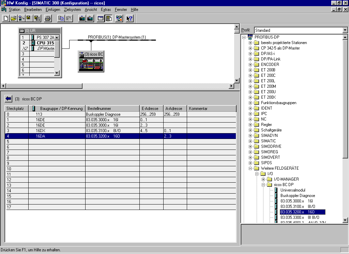Click the module icon of catalog Buskoppler Diagnose
This screenshot has width=349, height=254.
[276, 196]
